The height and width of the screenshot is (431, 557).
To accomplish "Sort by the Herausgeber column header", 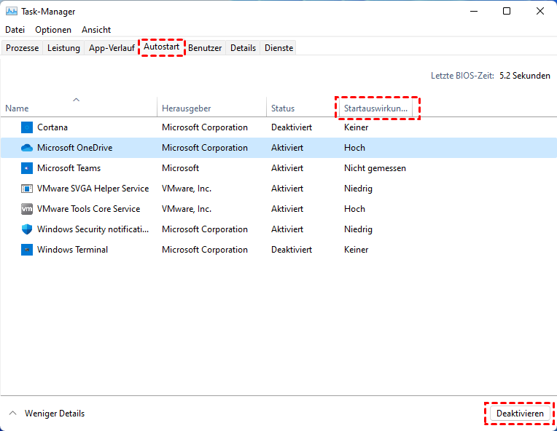I will (186, 108).
